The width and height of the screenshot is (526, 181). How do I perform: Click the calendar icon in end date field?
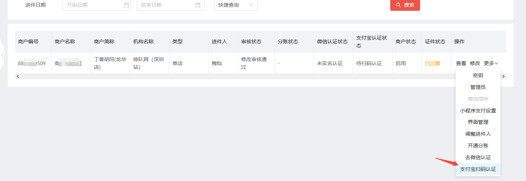click(198, 5)
